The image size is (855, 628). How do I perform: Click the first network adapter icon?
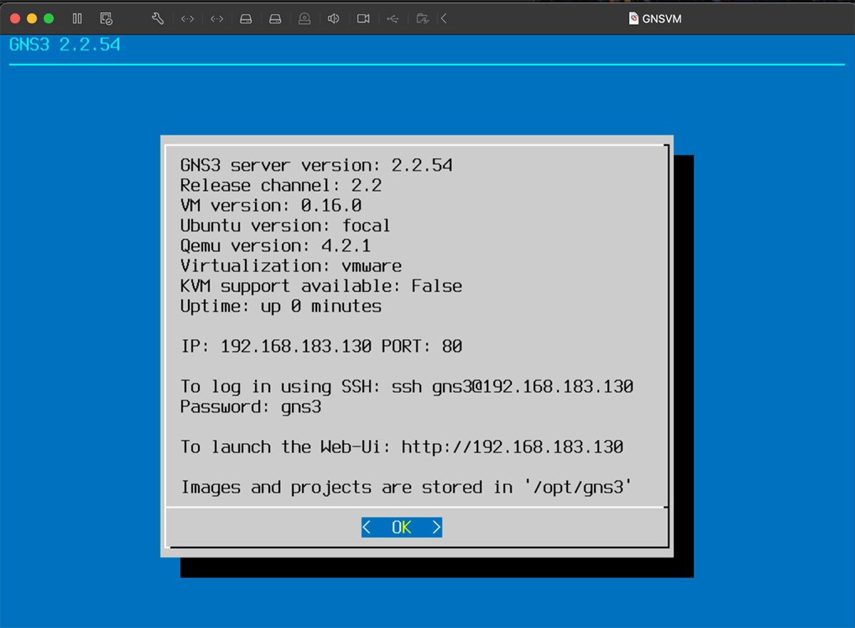point(187,19)
